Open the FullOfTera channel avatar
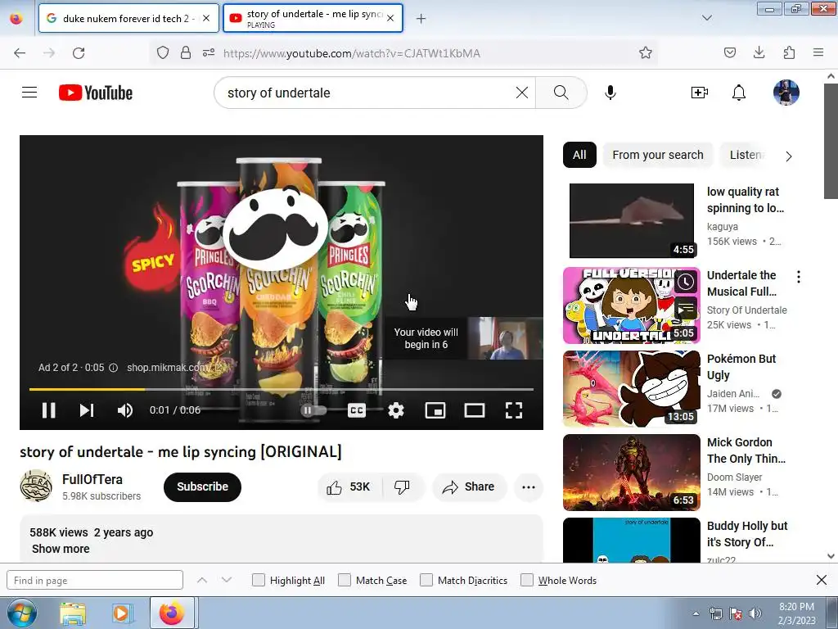The height and width of the screenshot is (629, 838). (x=36, y=486)
